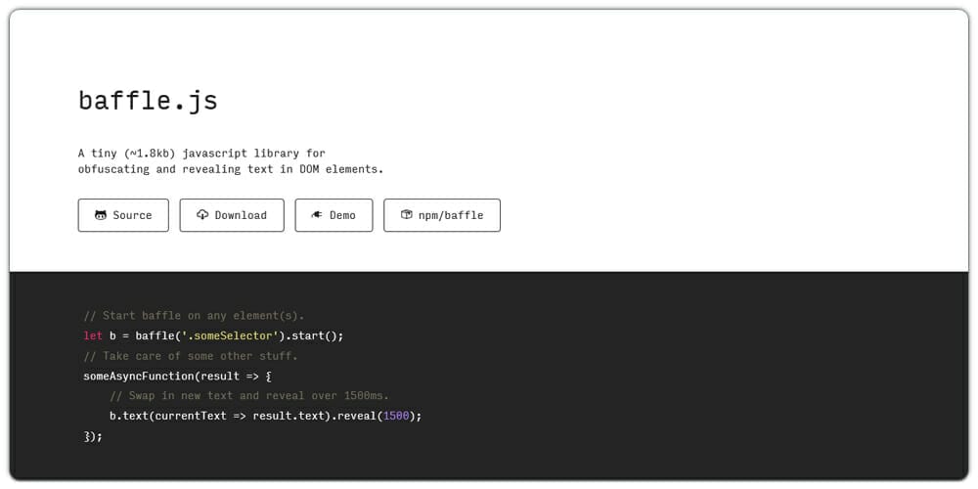
Task: Click the 'b.text(currentText => result.text)' code line
Action: (x=266, y=416)
